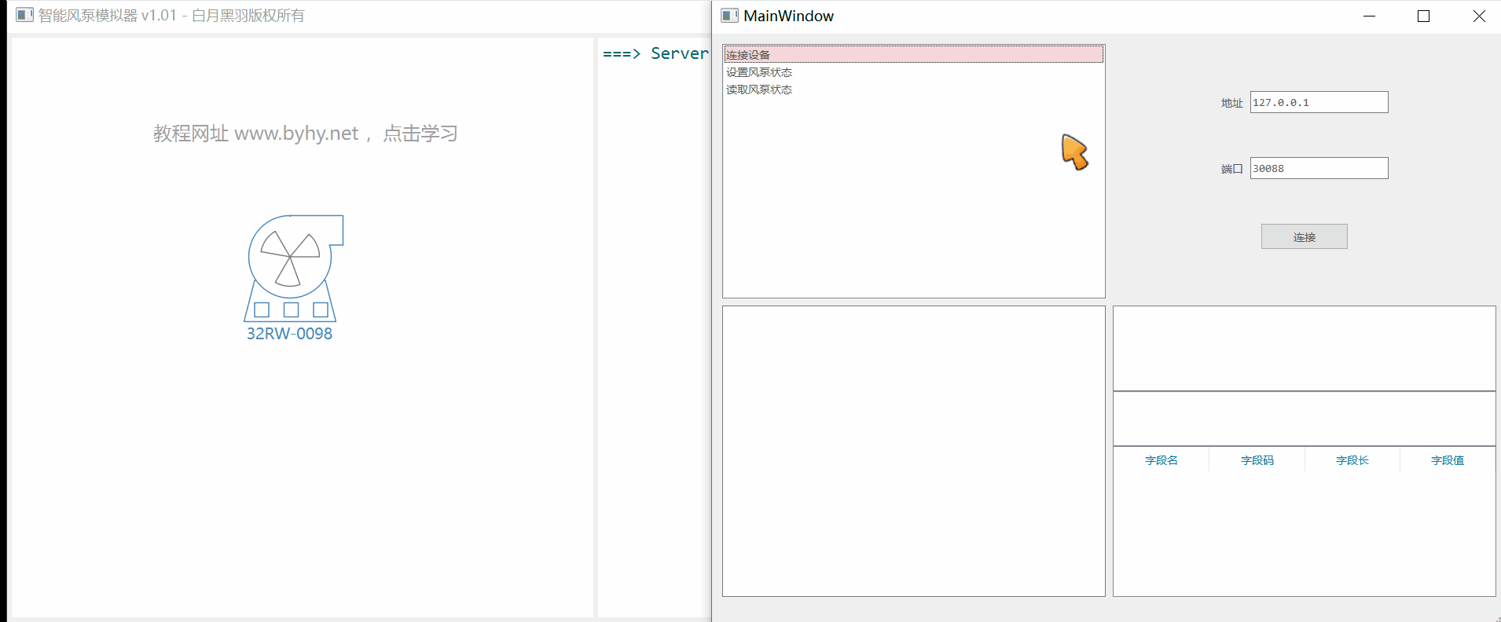Click the large empty text area below the action list

click(913, 451)
